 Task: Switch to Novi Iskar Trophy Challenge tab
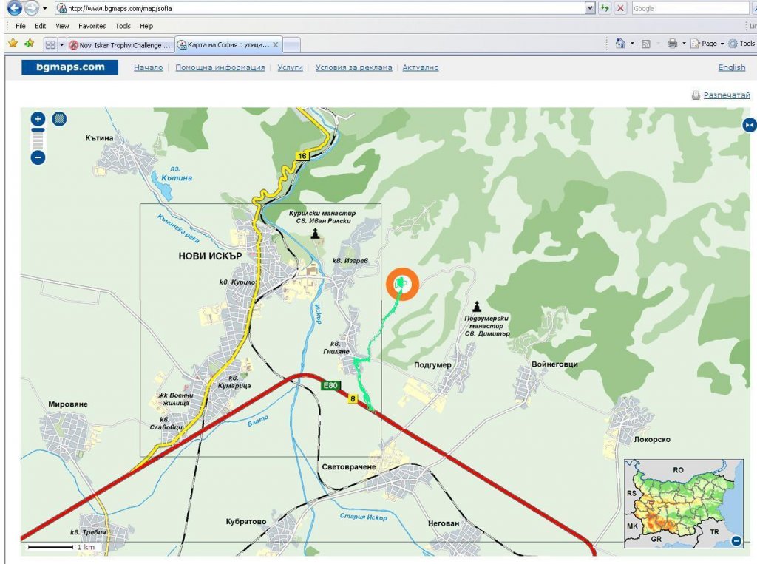(120, 45)
